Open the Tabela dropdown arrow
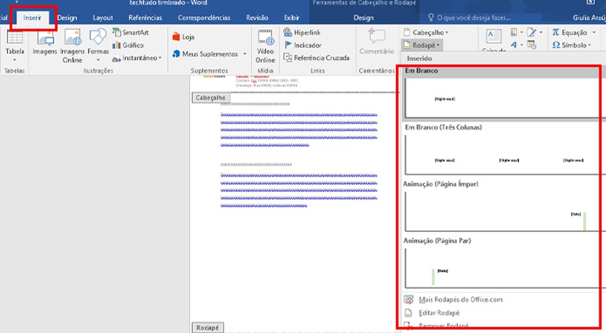The width and height of the screenshot is (606, 333). click(15, 60)
